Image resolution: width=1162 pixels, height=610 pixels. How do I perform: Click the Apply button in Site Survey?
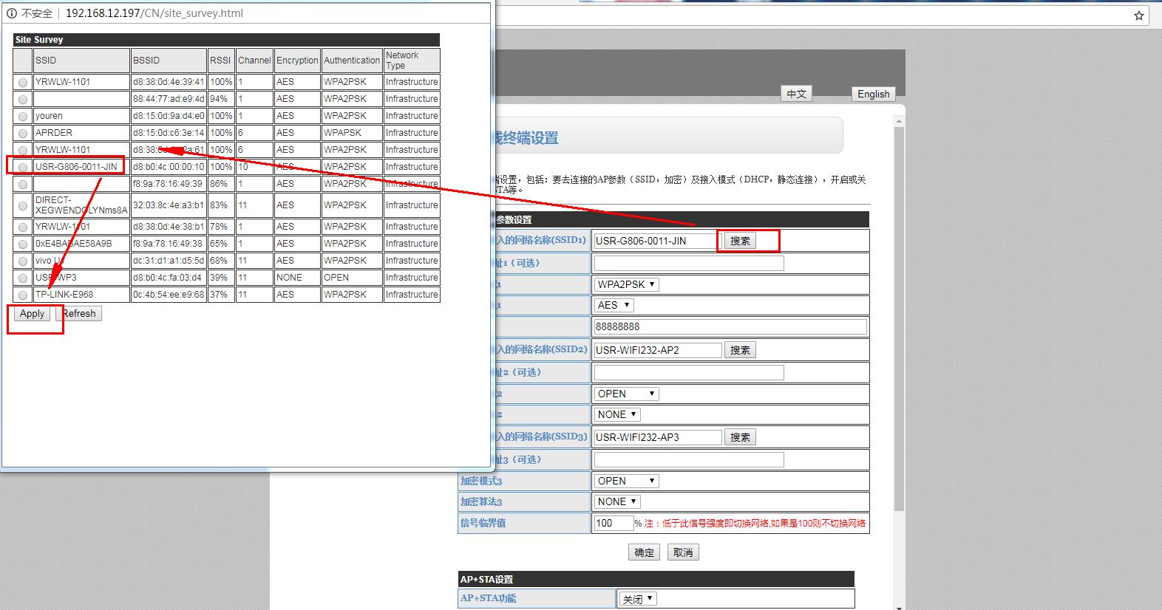33,314
